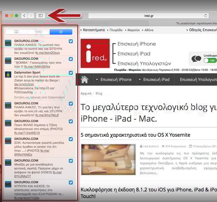Go forward with the forward arrow button
Viewport: 217px width, 202px height.
(x=31, y=16)
